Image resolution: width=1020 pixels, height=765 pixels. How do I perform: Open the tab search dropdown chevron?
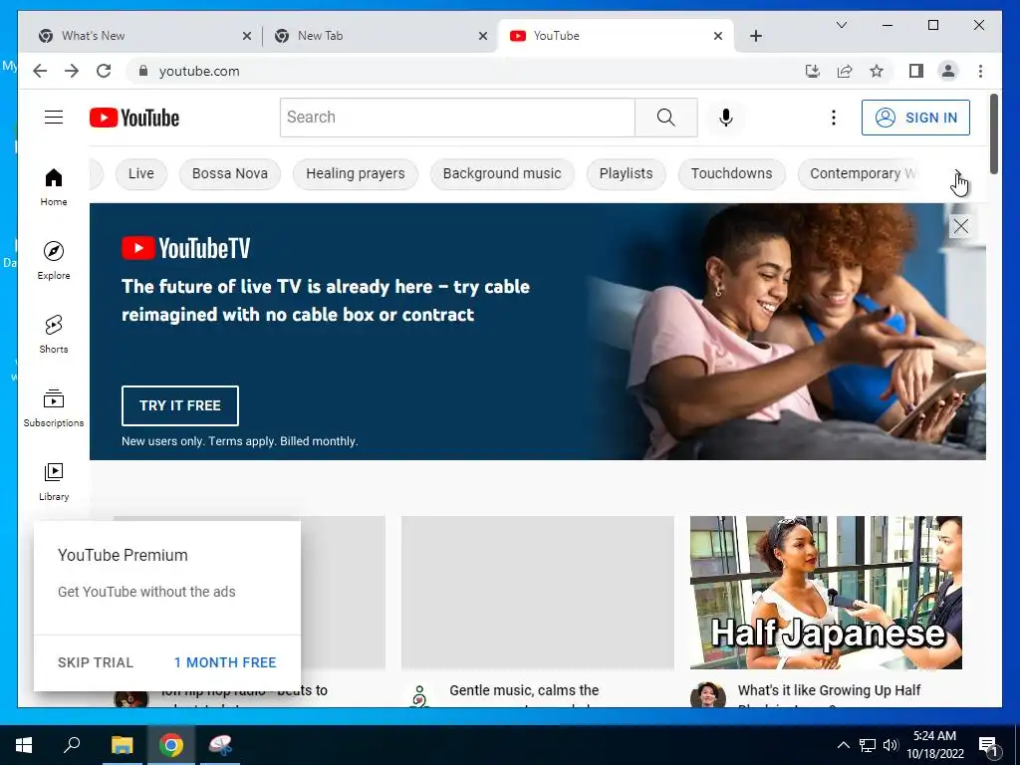click(841, 25)
